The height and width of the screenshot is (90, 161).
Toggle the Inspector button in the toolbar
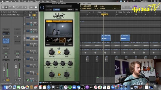tap(6, 7)
